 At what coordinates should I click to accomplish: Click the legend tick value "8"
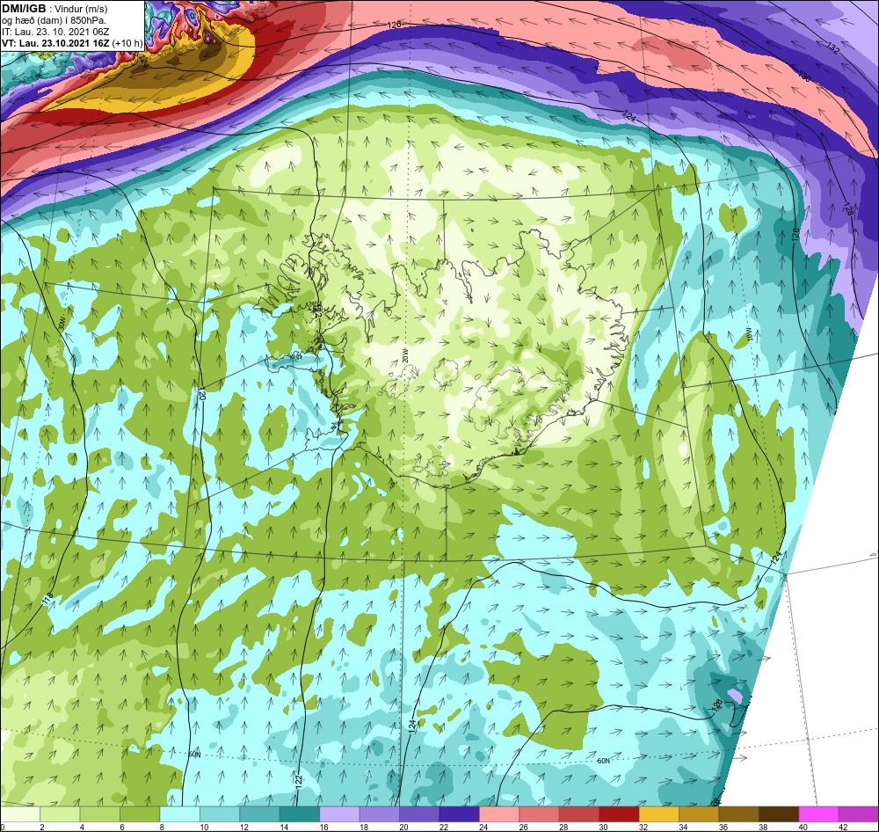163,827
